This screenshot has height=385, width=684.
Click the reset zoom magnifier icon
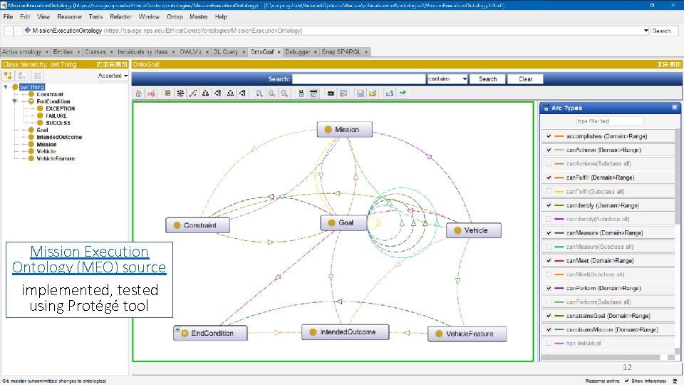(284, 93)
